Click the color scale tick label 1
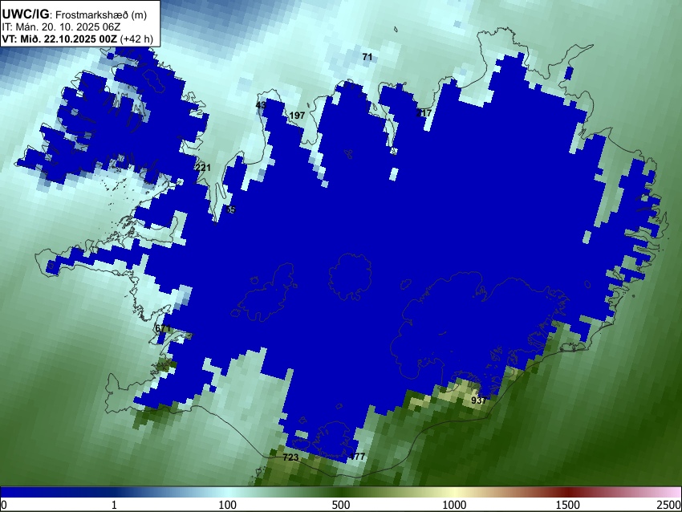682x512 pixels. 114,505
